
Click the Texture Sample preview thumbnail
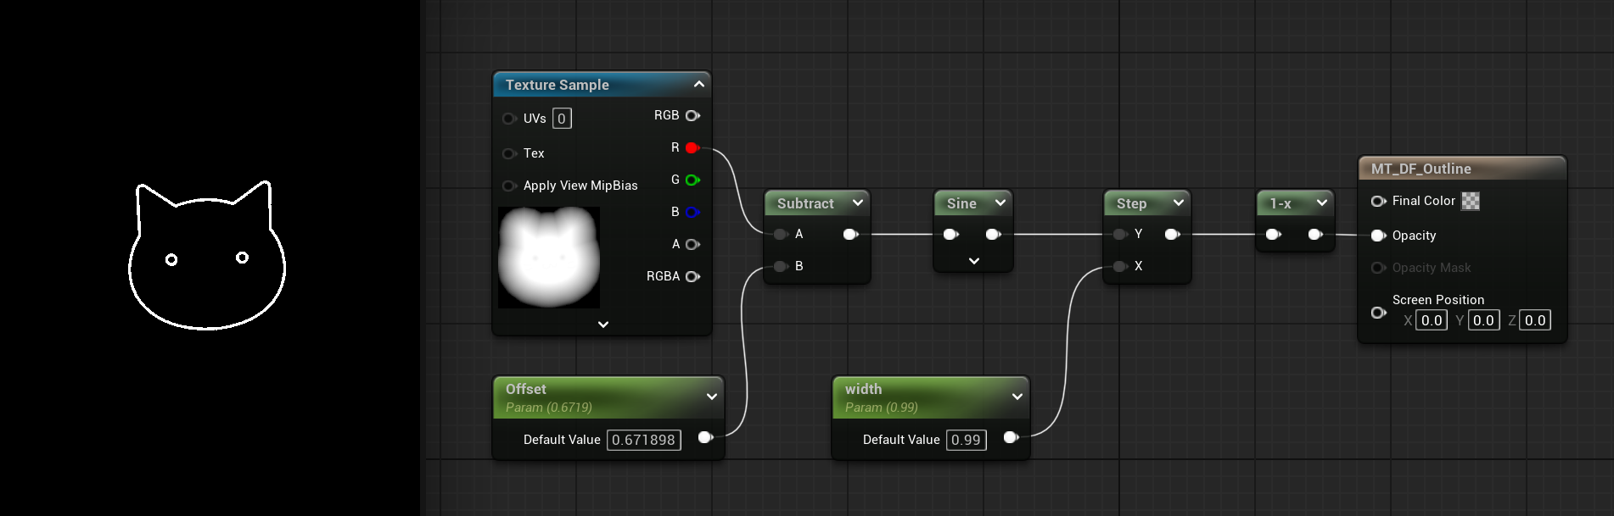click(549, 258)
